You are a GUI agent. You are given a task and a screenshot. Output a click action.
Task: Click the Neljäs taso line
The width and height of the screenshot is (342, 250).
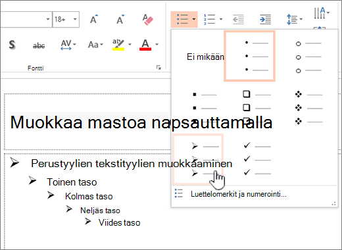(x=100, y=211)
